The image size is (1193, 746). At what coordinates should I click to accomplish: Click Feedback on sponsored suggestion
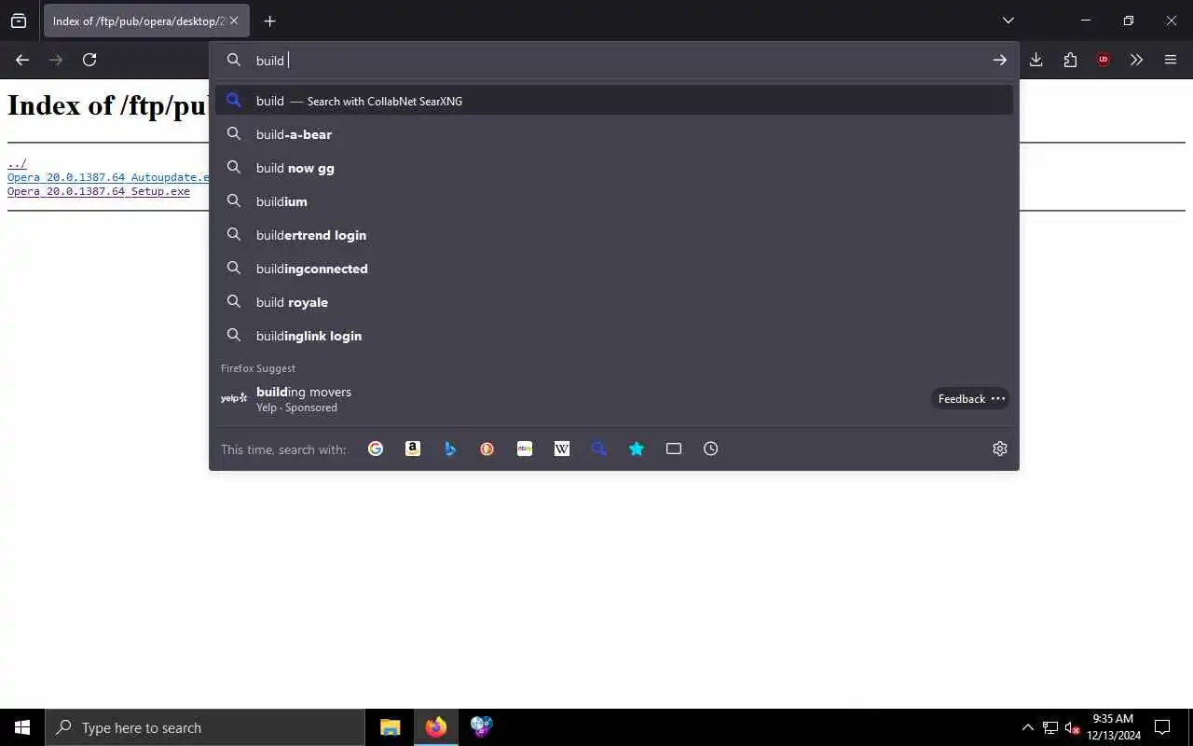tap(961, 398)
